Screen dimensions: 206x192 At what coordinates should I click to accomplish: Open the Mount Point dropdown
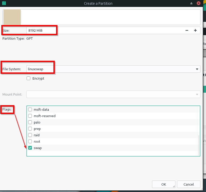pyautogui.click(x=113, y=94)
